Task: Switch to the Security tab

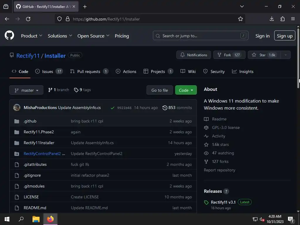Action: coord(214,71)
